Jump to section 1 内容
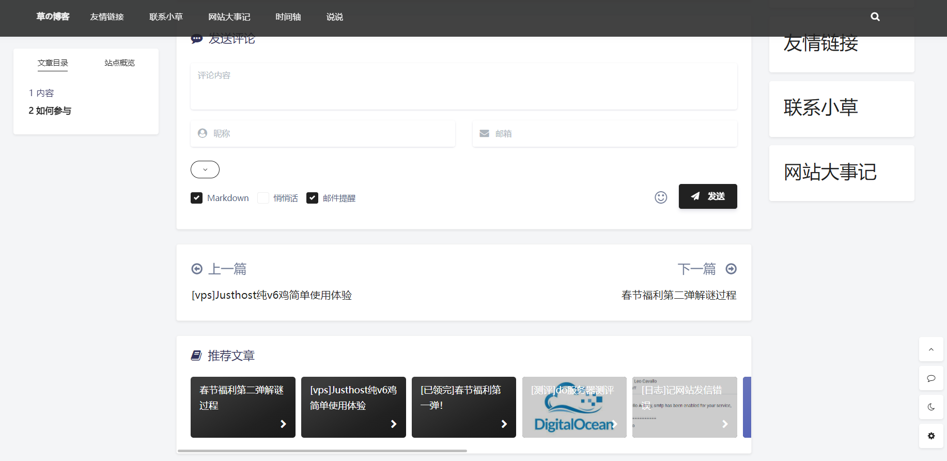947x461 pixels. click(41, 93)
